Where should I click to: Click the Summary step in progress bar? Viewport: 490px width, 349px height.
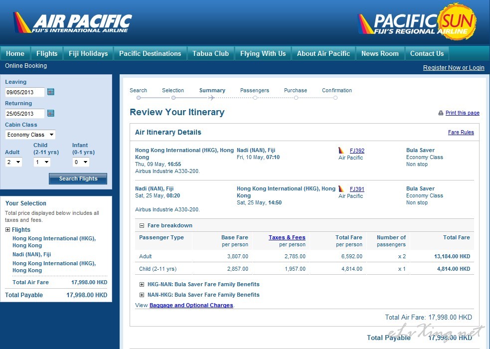[x=212, y=93]
